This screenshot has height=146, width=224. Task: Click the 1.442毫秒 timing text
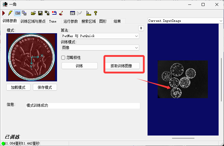[x=31, y=143]
